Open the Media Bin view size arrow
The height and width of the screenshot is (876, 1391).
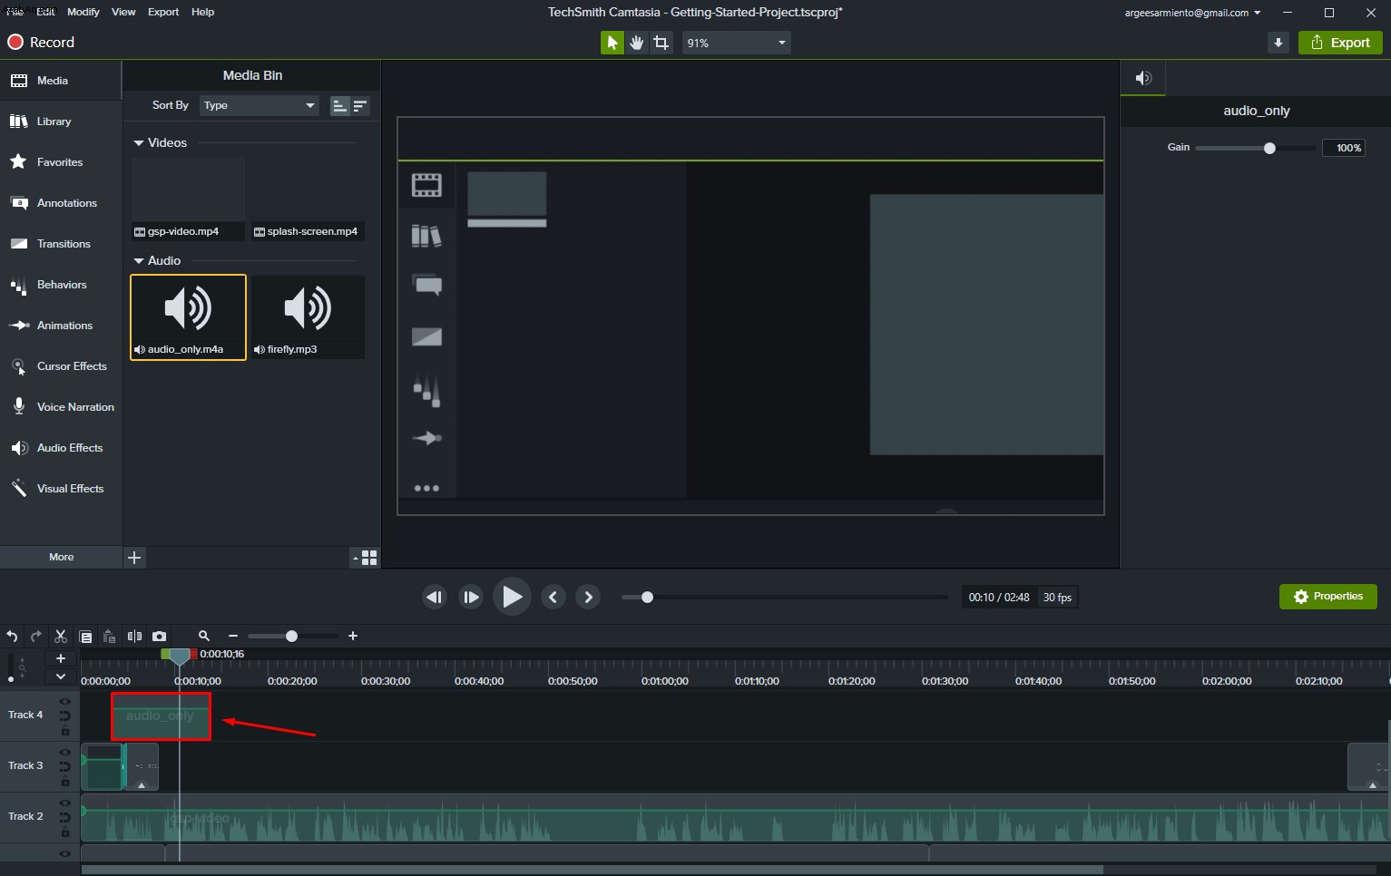tap(355, 559)
